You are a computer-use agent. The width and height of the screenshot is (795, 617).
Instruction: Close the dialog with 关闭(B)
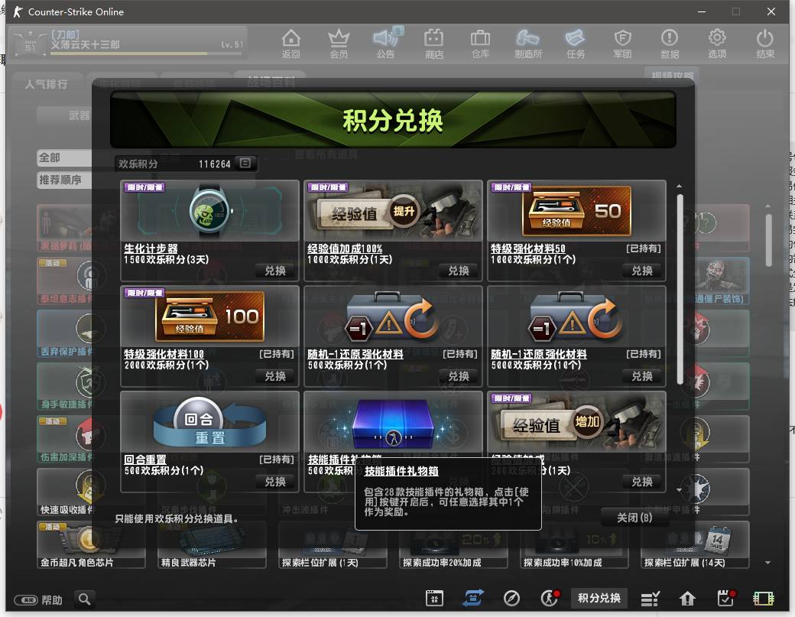(x=634, y=518)
